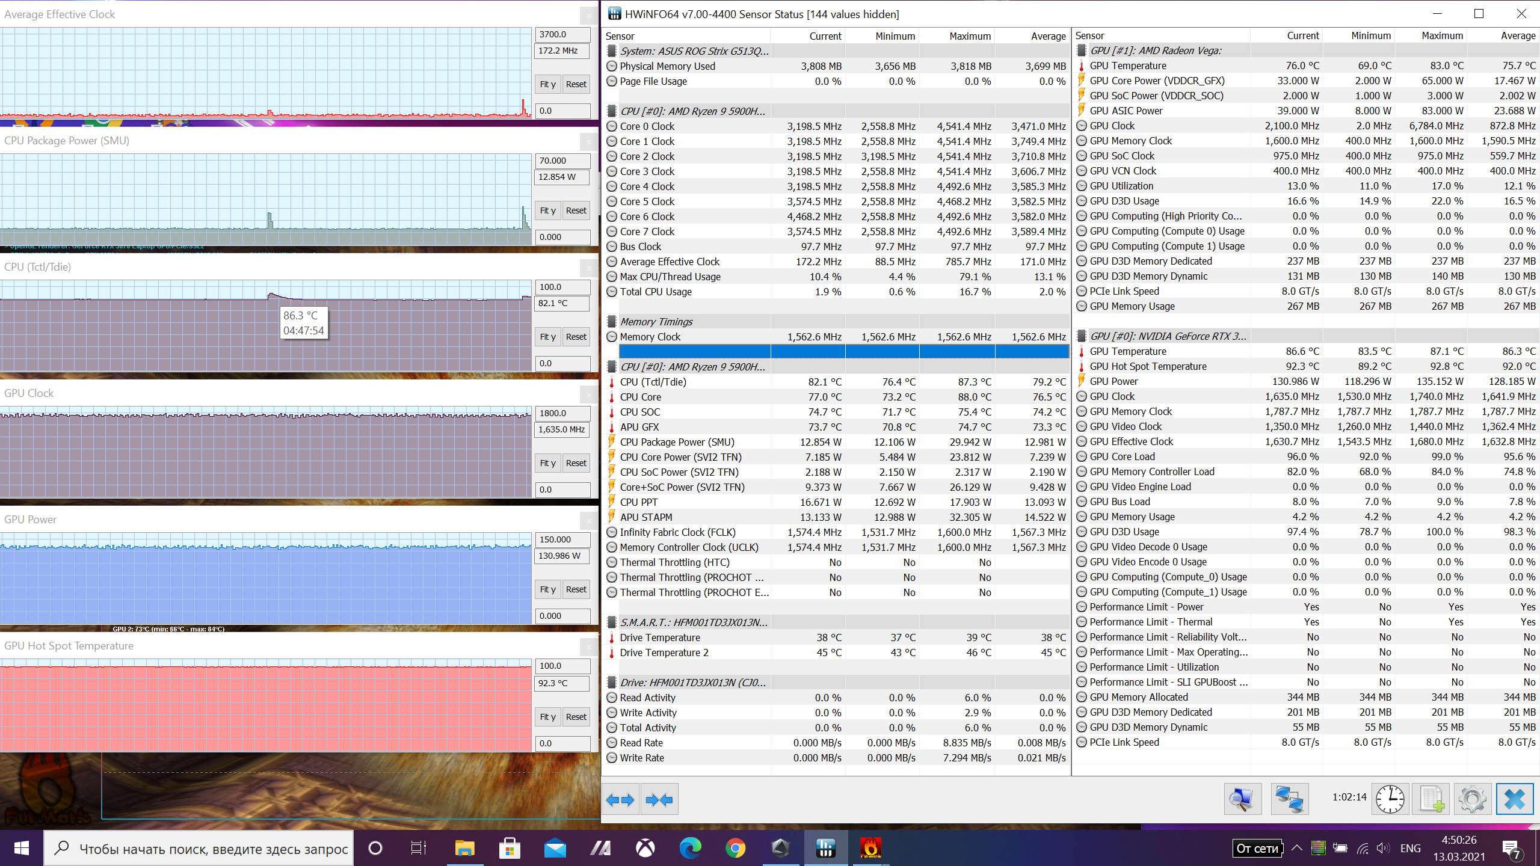Click Reset in GPU Clock graph
1540x866 pixels.
(576, 463)
